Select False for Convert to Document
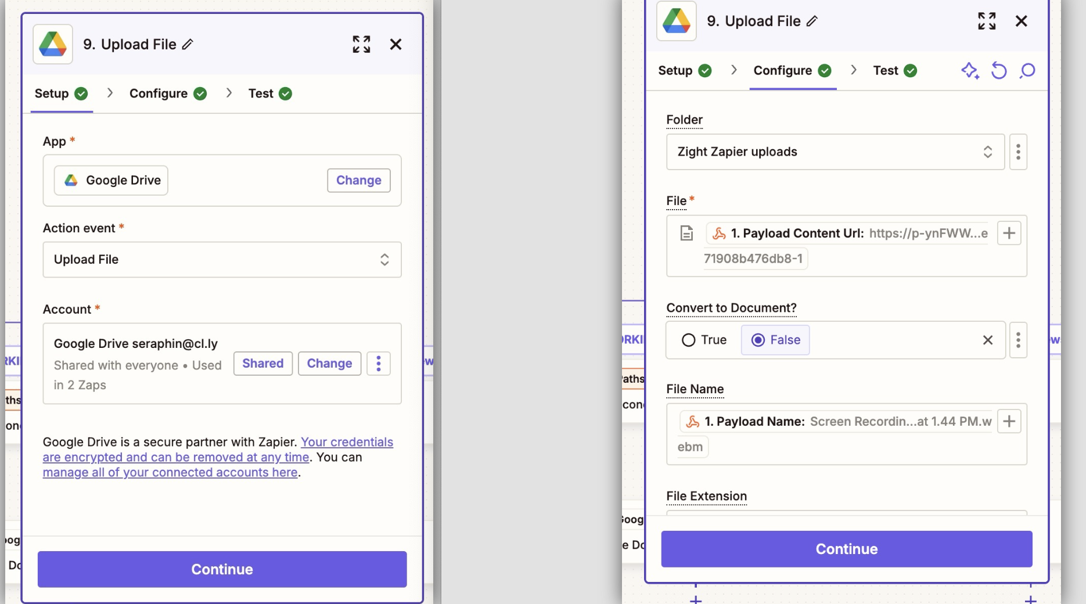The width and height of the screenshot is (1086, 604). [775, 340]
